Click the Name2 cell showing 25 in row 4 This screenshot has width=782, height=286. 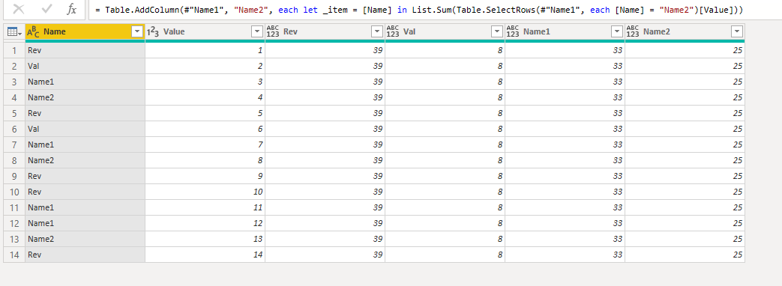[x=685, y=97]
